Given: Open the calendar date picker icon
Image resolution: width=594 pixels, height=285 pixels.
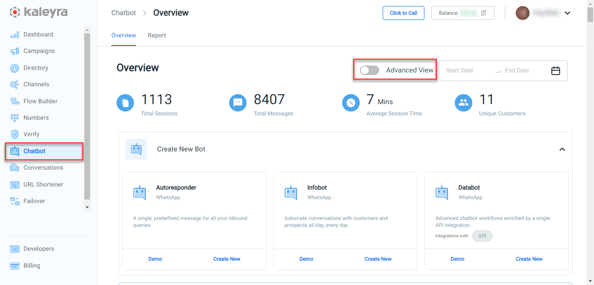Looking at the screenshot, I should [x=556, y=71].
